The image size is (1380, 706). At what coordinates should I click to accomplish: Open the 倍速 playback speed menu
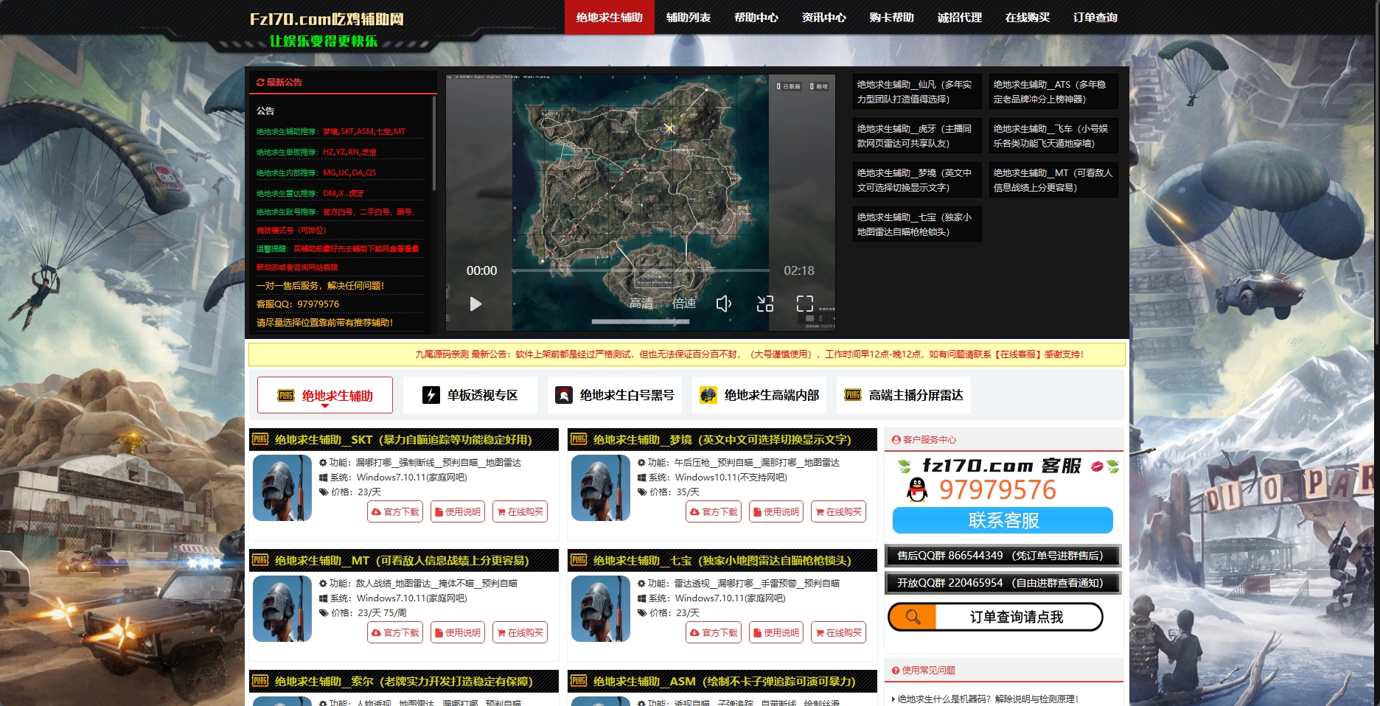coord(684,303)
